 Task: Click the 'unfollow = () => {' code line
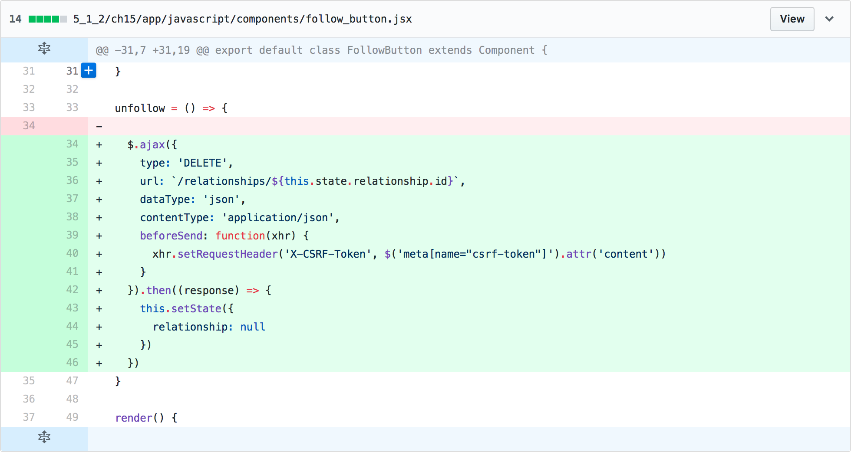click(x=171, y=108)
